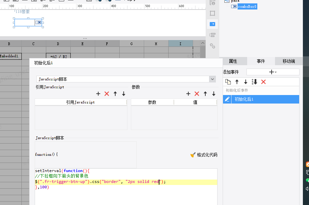Move referenced JavaScript up
This screenshot has width=309, height=205.
point(115,94)
